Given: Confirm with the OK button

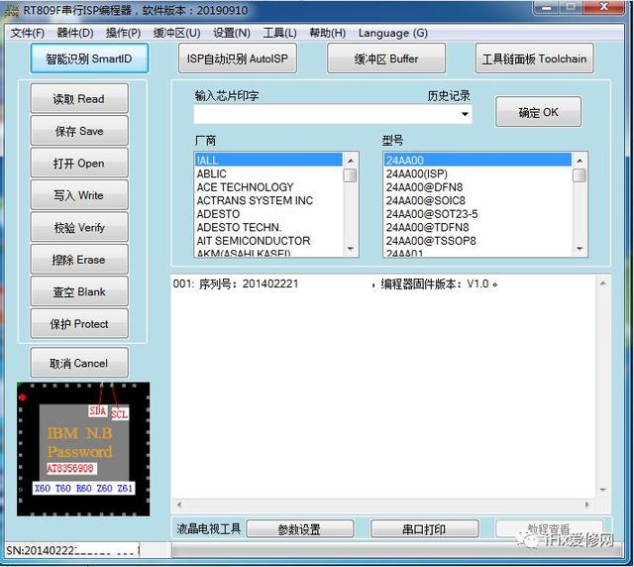Looking at the screenshot, I should pyautogui.click(x=539, y=112).
